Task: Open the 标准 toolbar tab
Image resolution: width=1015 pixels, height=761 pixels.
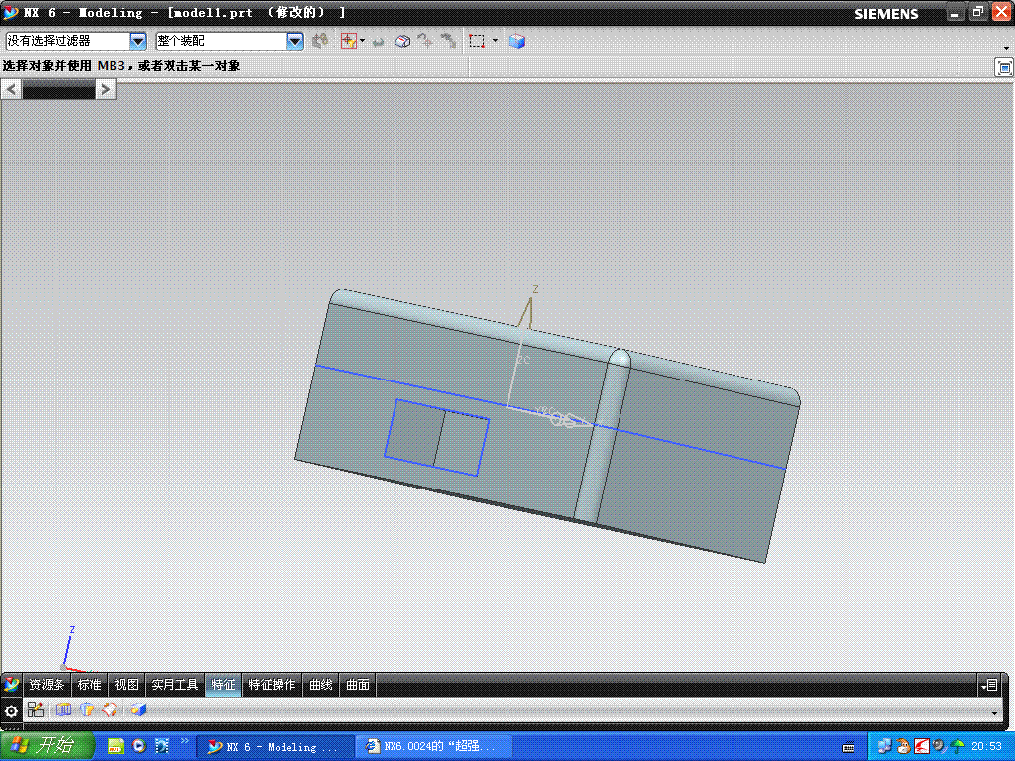Action: pos(89,685)
